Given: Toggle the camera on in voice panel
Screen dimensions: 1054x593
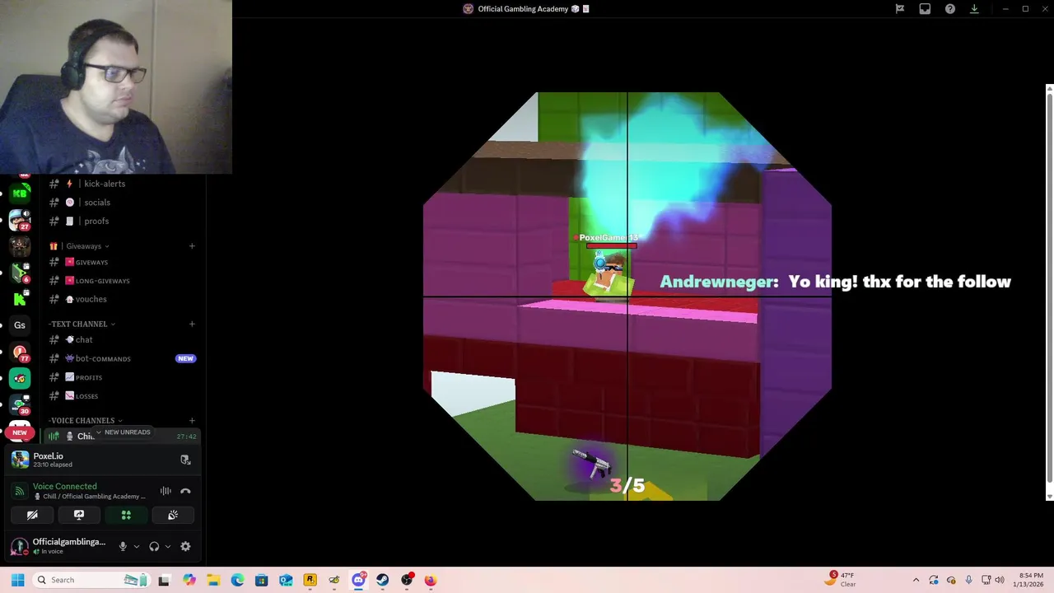Looking at the screenshot, I should (32, 515).
